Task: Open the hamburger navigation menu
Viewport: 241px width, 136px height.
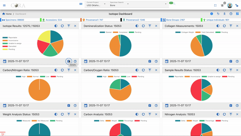Action: pos(4,5)
